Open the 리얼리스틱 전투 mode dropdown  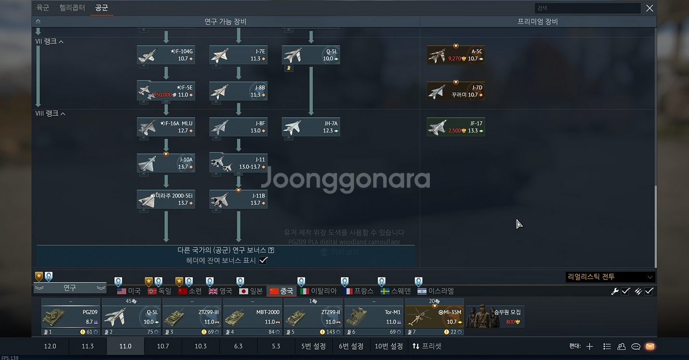click(610, 277)
